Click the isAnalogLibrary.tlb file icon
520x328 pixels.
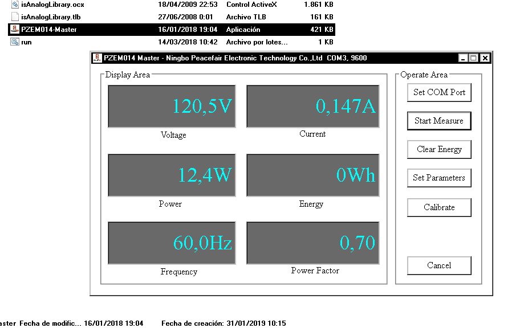(15, 17)
